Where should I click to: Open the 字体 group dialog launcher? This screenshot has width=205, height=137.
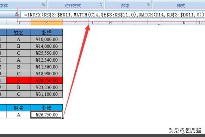point(43,5)
